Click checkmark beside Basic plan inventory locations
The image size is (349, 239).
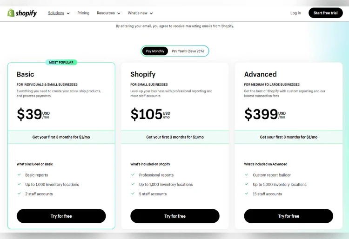19,184
